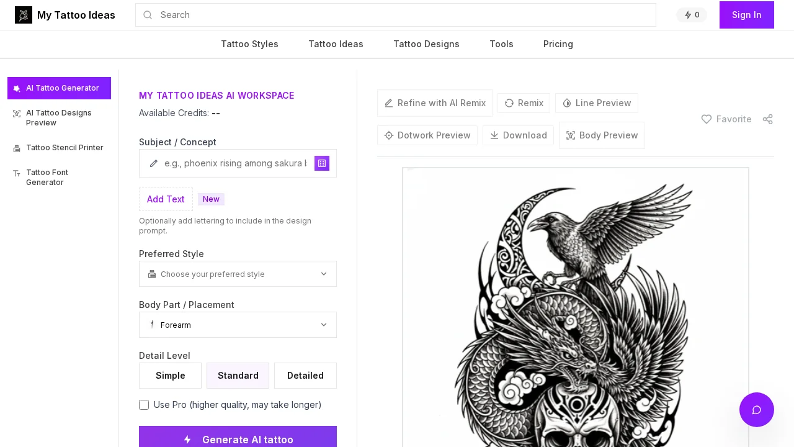The width and height of the screenshot is (794, 447).
Task: Open the Tattoo Styles menu
Action: [249, 44]
